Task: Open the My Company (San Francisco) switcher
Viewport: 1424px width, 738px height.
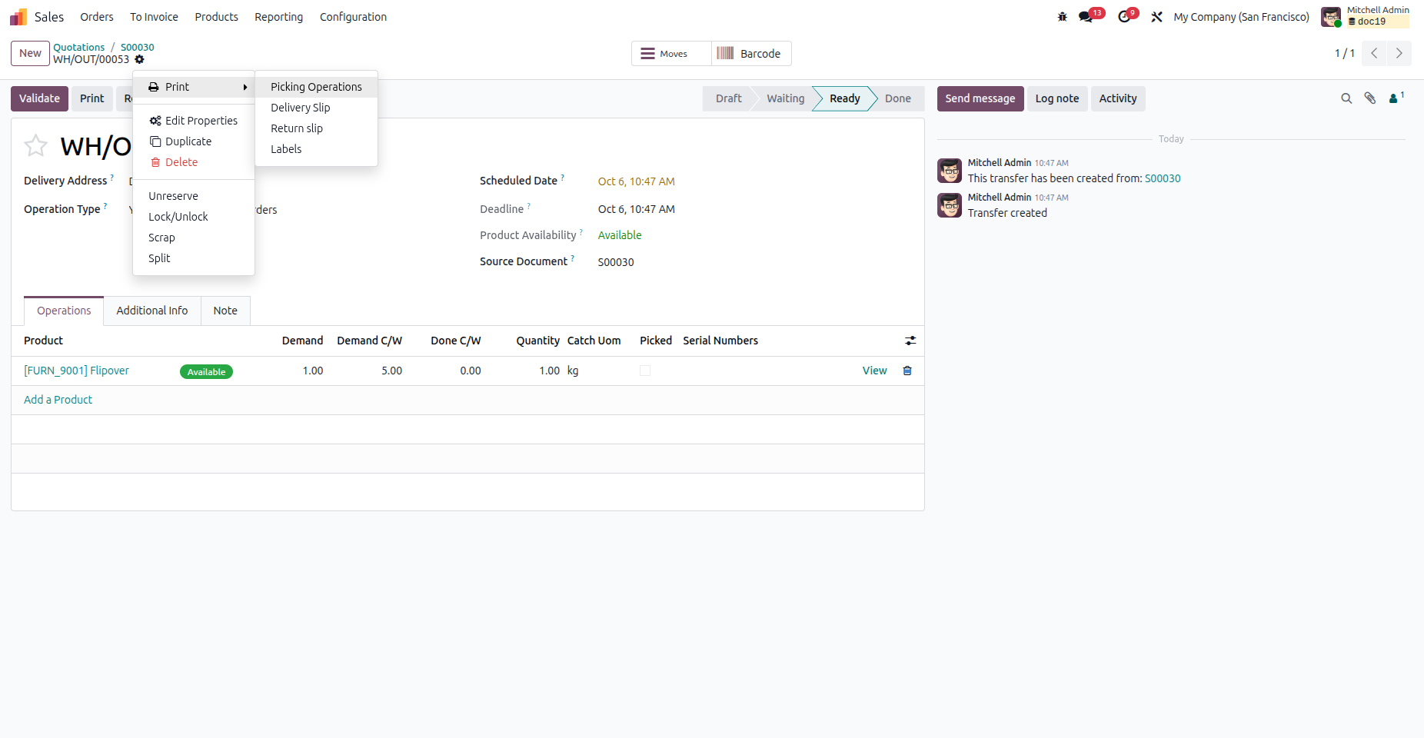Action: coord(1241,17)
